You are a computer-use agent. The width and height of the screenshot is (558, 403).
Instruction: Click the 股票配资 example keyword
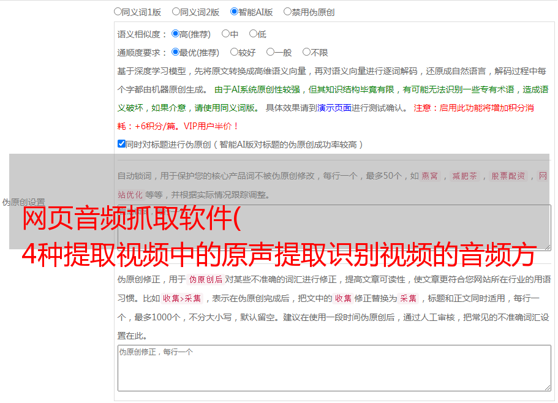pyautogui.click(x=508, y=176)
